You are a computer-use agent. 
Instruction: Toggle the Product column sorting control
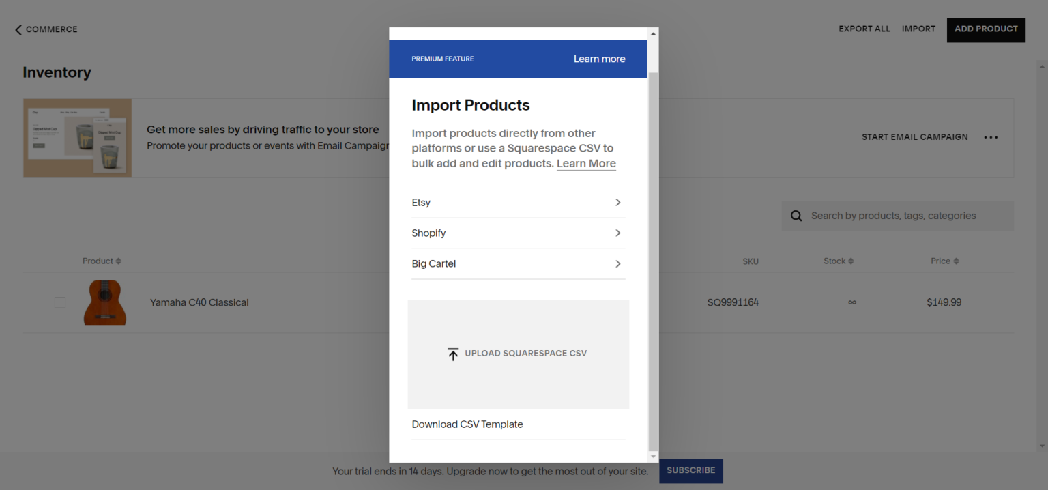tap(117, 261)
